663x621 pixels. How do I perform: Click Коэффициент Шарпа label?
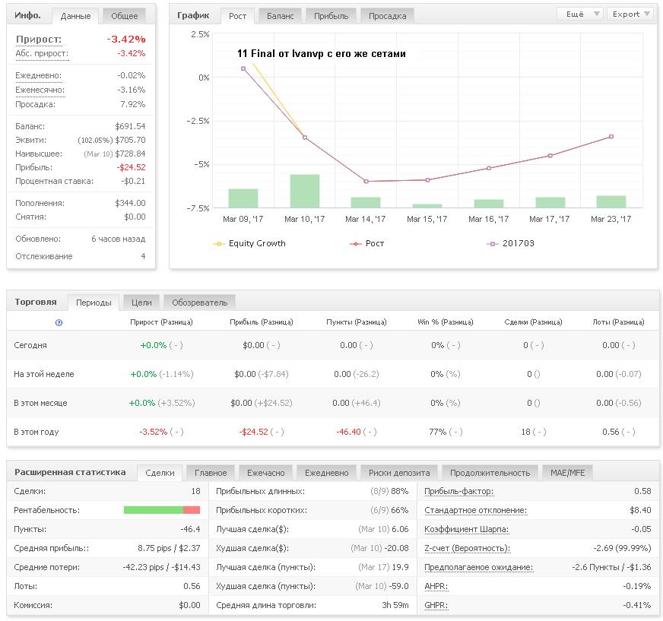tap(466, 529)
